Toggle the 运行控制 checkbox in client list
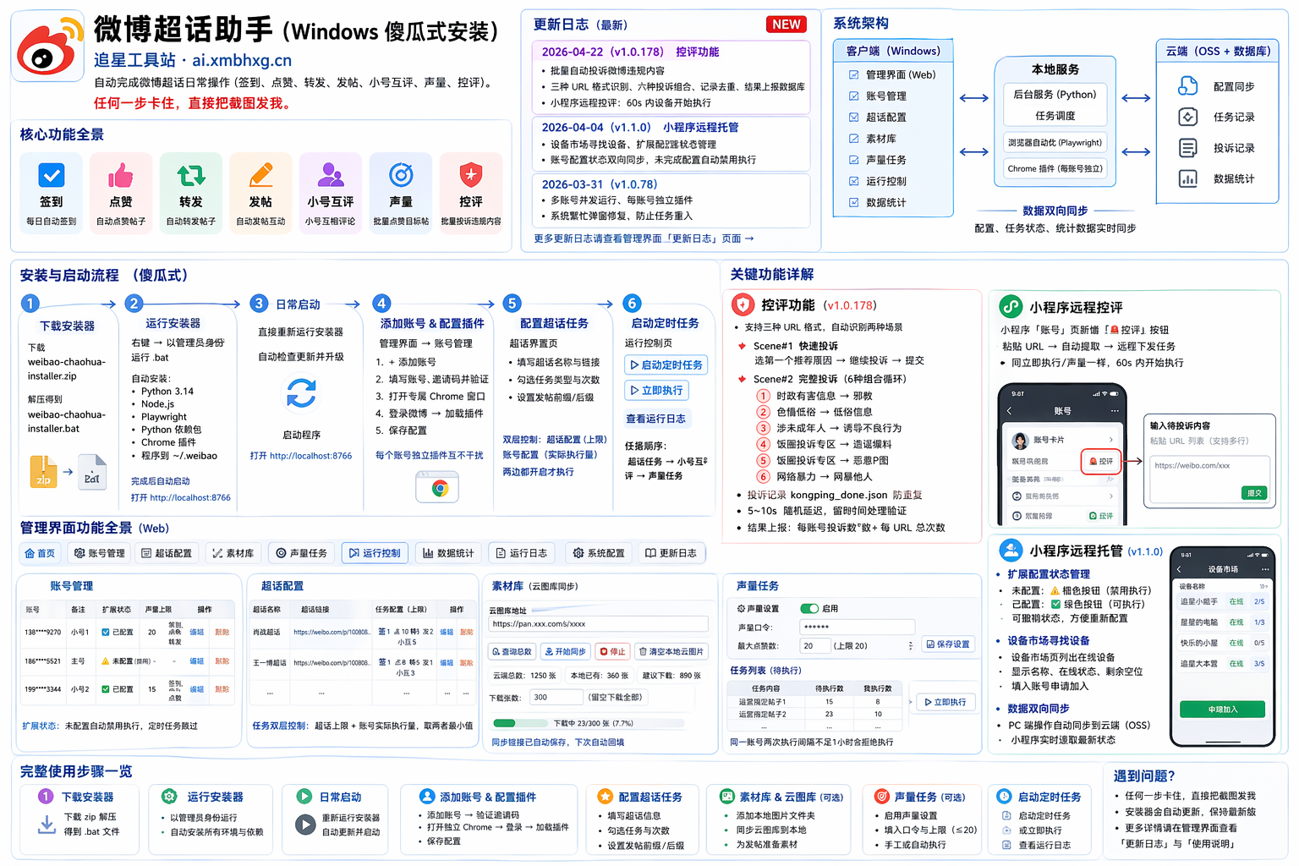 tap(853, 180)
